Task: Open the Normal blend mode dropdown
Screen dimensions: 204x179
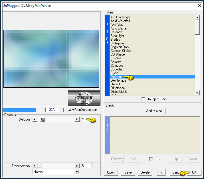Action: [77, 172]
